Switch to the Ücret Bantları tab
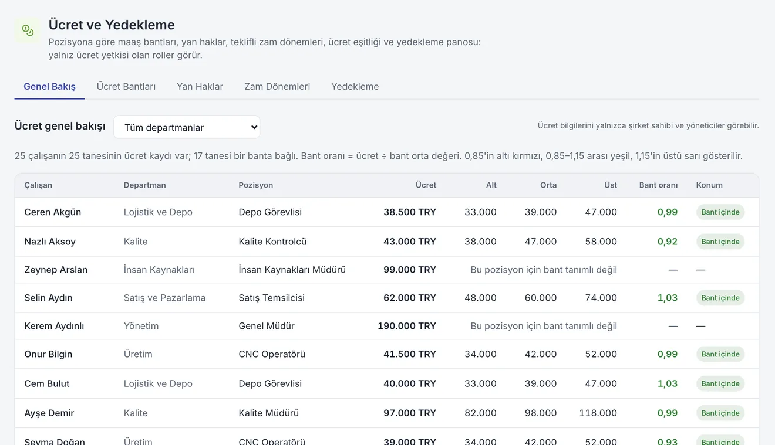The height and width of the screenshot is (445, 775). tap(126, 86)
